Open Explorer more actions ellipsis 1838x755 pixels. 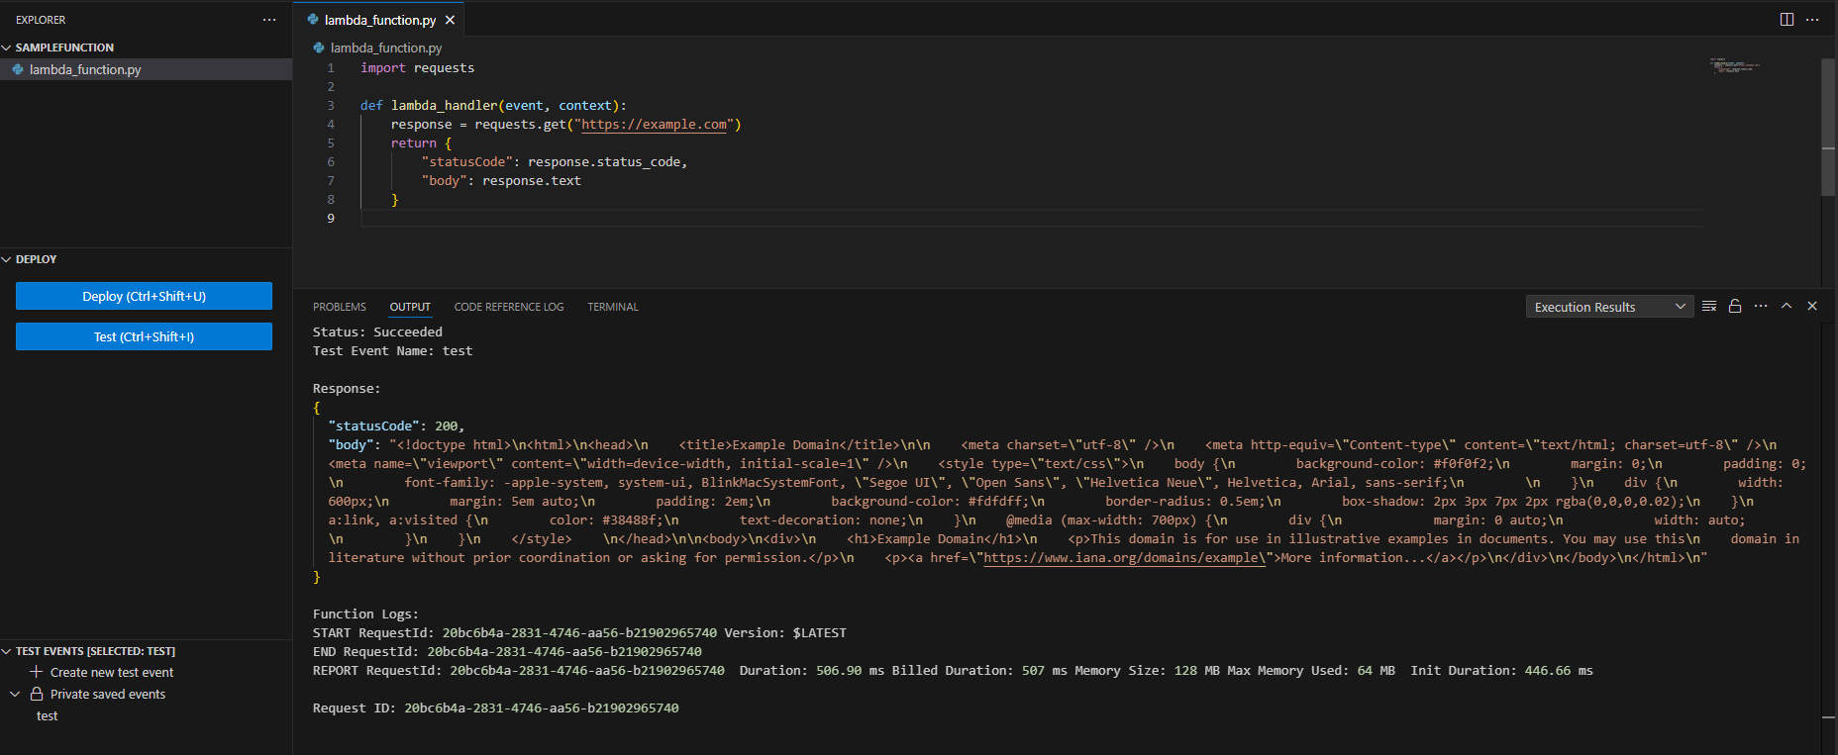269,20
